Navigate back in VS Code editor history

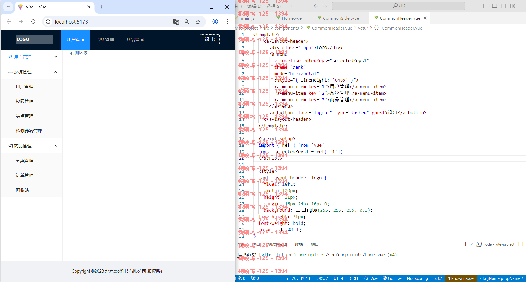[x=316, y=6]
